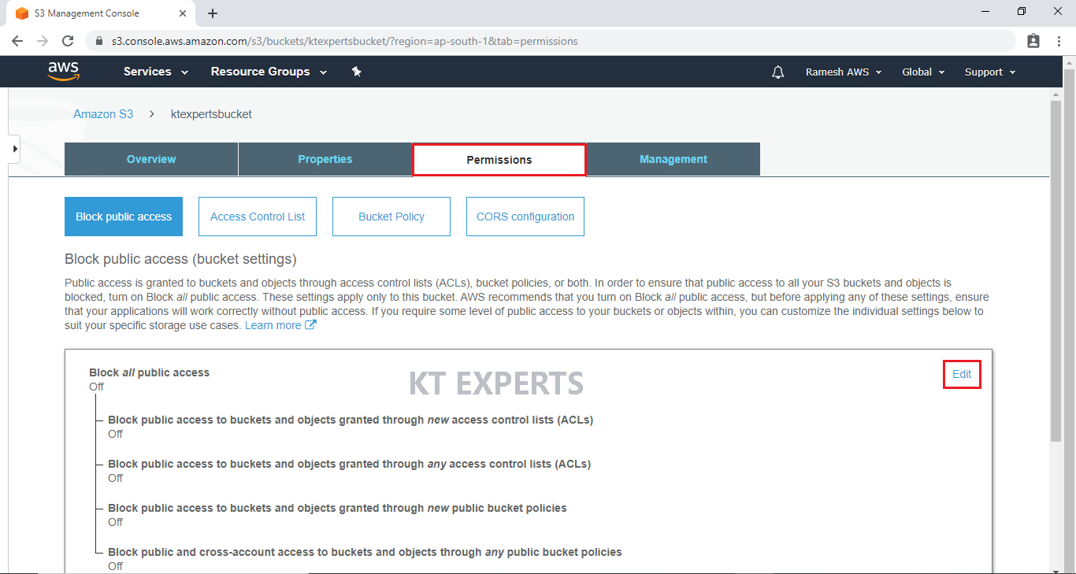Select the Permissions tab
1076x574 pixels.
pyautogui.click(x=499, y=160)
